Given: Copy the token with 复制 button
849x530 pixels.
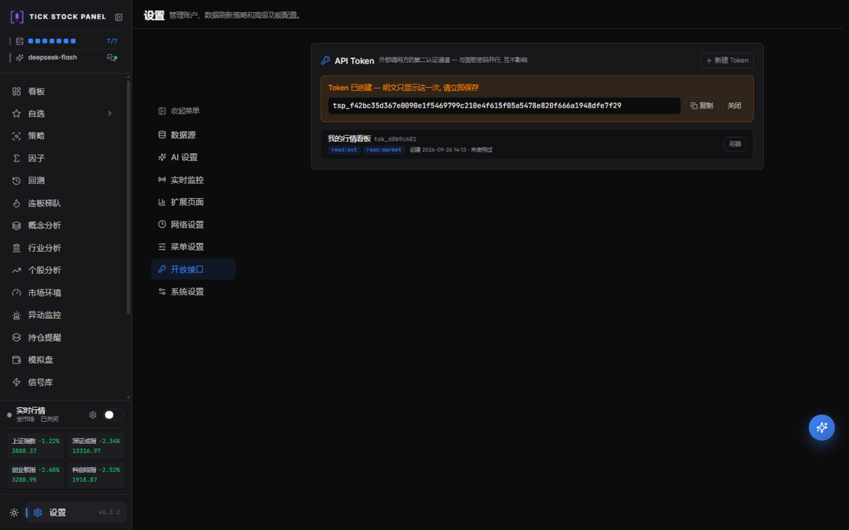Looking at the screenshot, I should [x=702, y=106].
